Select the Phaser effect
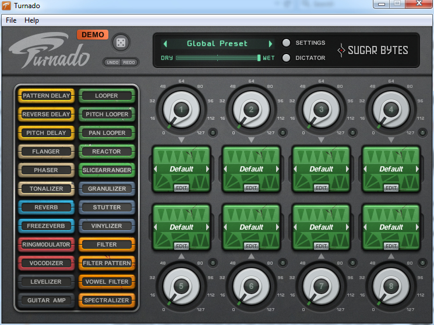434x325 pixels. click(x=46, y=170)
